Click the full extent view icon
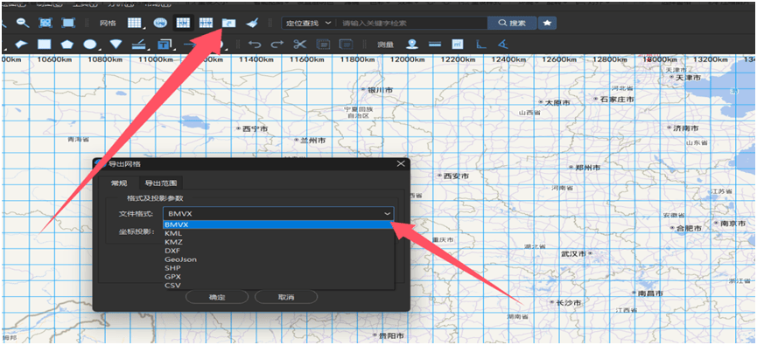Viewport: 757px width, 345px height. [x=68, y=23]
